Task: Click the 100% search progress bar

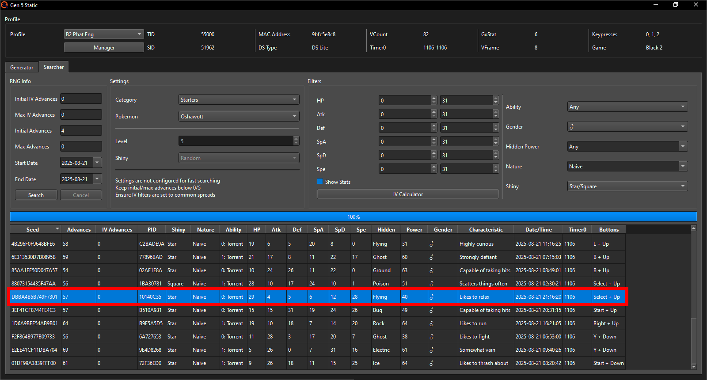Action: point(353,217)
